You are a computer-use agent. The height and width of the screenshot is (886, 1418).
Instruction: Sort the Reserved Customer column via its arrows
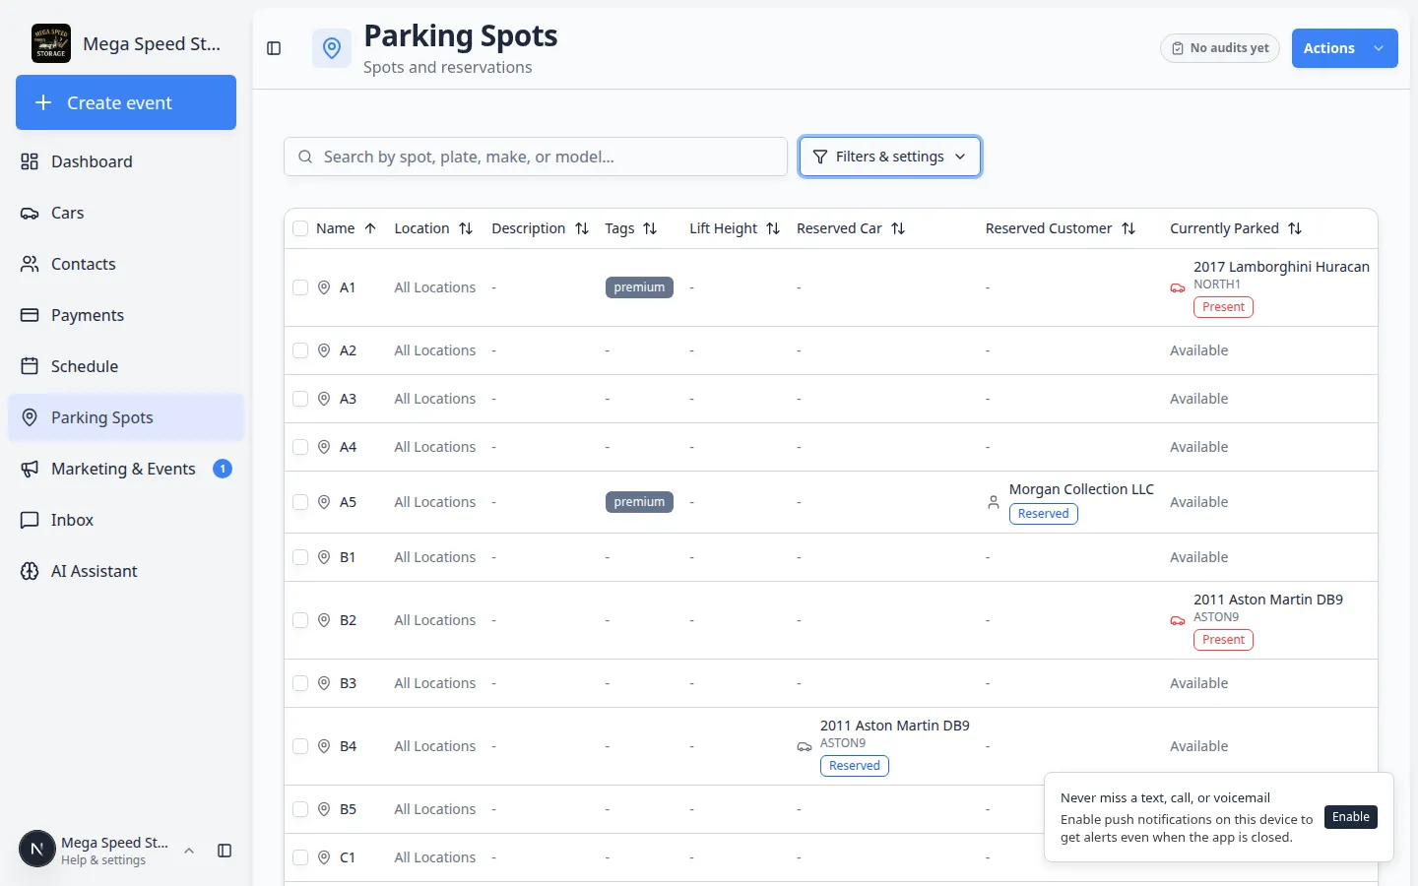[x=1128, y=228]
